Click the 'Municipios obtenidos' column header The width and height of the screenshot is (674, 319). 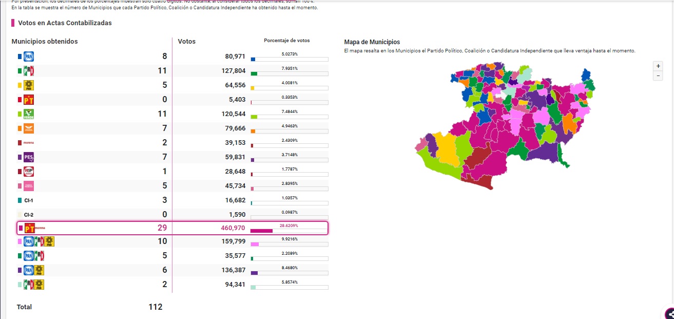pyautogui.click(x=45, y=42)
